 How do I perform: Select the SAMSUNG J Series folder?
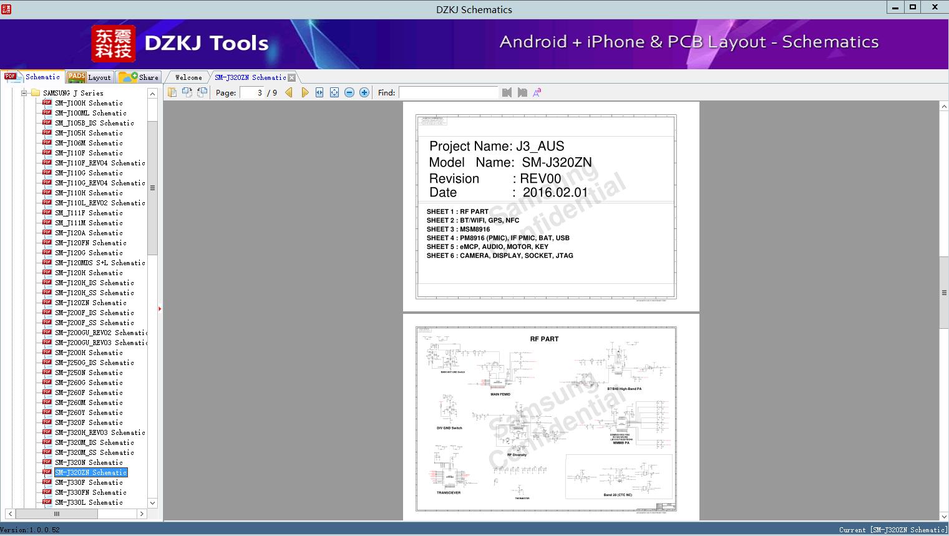tap(73, 93)
